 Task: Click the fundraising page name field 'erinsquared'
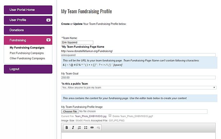[x=138, y=55]
